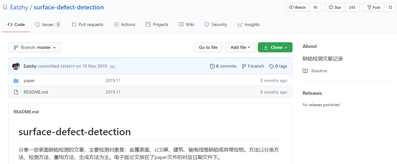Click the branch icon beside 1 branch

point(244,66)
